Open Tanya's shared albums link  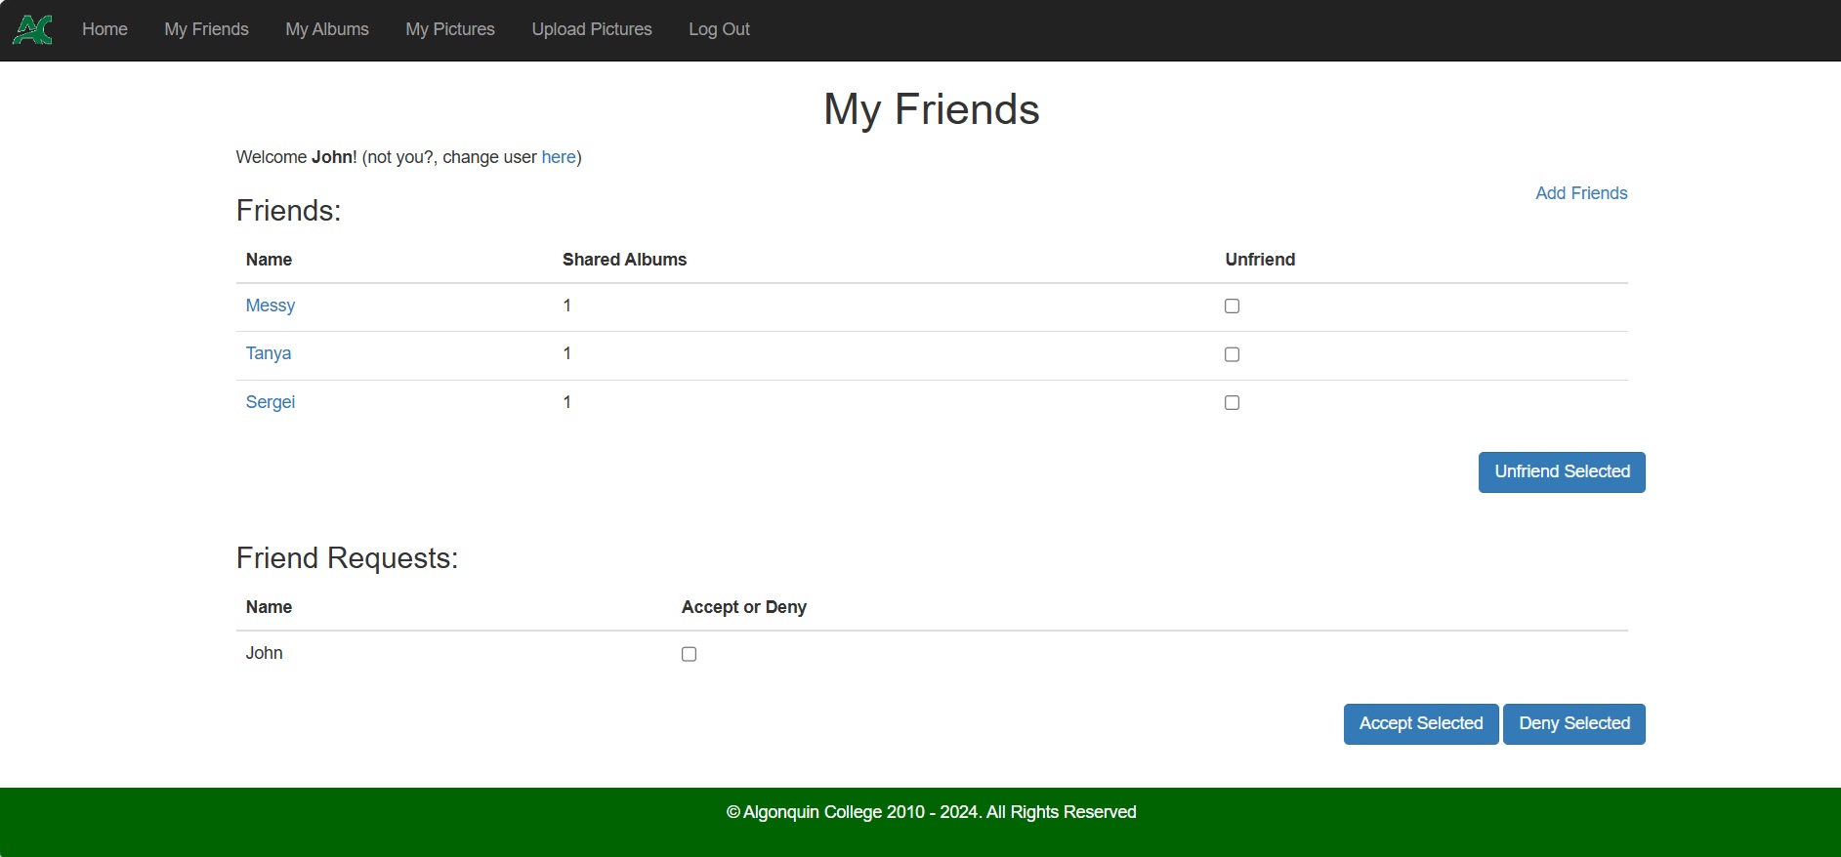(x=268, y=353)
